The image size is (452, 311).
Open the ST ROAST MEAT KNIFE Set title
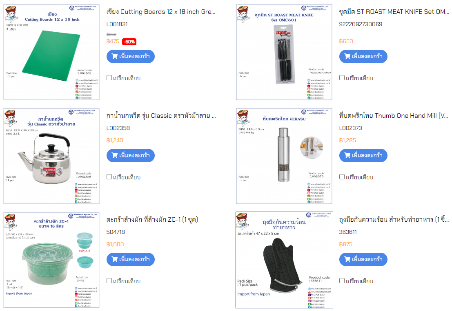pos(394,12)
